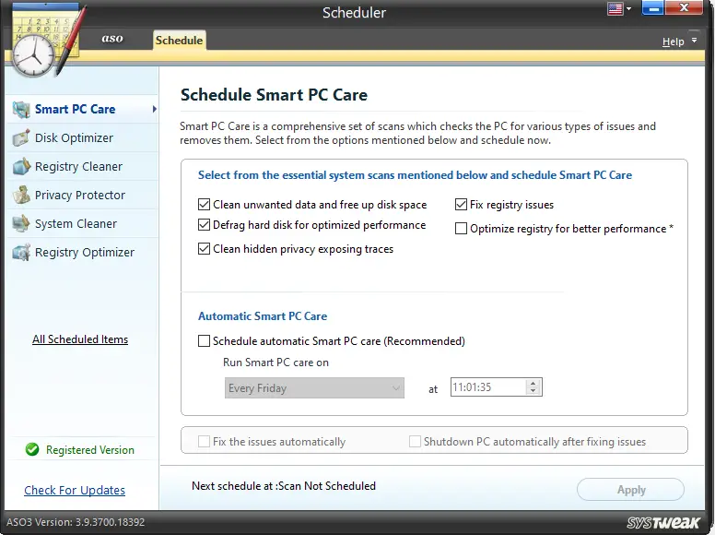Open All Scheduled Items link
This screenshot has height=535, width=715.
click(80, 339)
